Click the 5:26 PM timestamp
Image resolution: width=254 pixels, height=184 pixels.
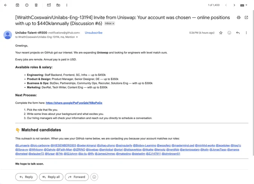(202, 33)
